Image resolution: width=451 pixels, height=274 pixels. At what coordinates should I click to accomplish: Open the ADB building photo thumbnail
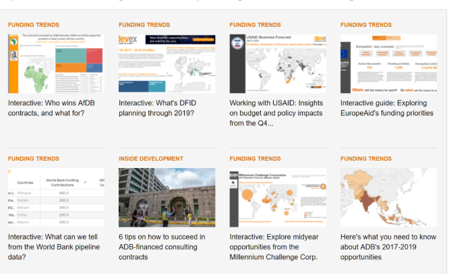[x=167, y=198]
